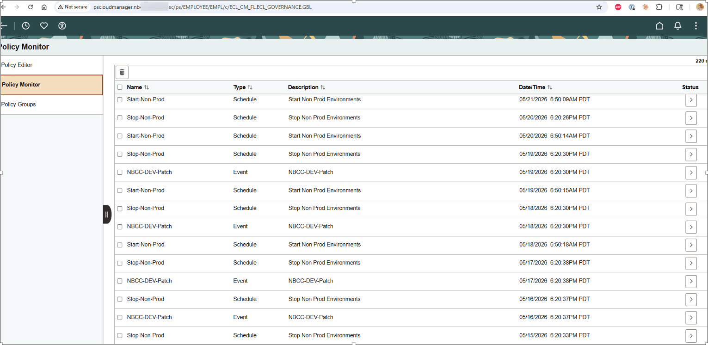Click timestamp 05/19/2026 6:50:15AM PDT
Screen dimensions: 708x345
tap(554, 191)
